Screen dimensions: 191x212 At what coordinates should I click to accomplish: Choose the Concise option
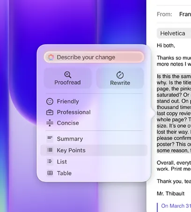coord(94,123)
